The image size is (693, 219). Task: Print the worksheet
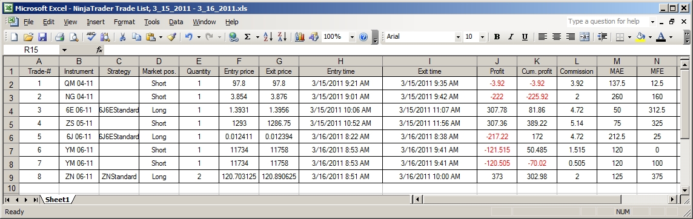click(59, 37)
